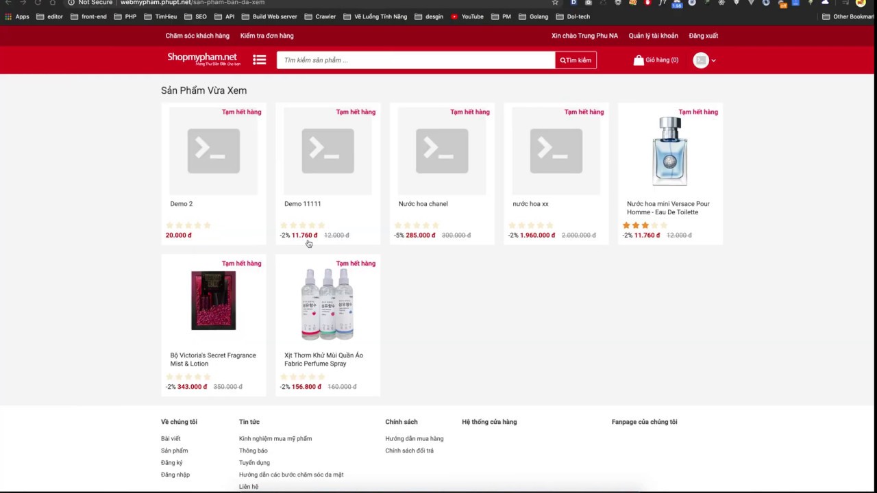Open the Dol-tech bookmarks folder
The width and height of the screenshot is (877, 493).
point(573,16)
